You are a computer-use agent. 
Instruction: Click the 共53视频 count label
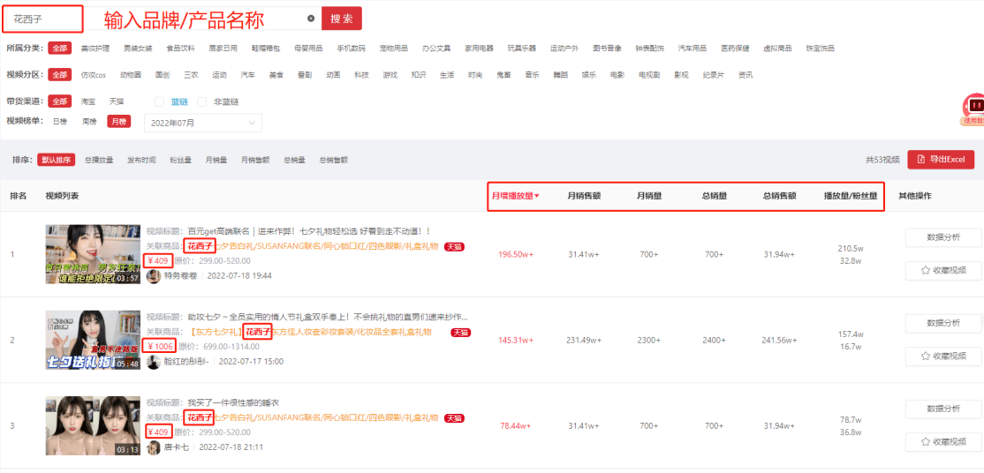tap(883, 160)
